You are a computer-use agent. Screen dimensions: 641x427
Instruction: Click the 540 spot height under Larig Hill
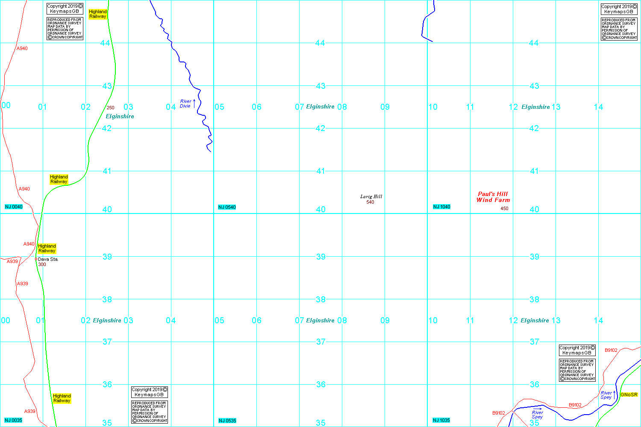click(370, 202)
